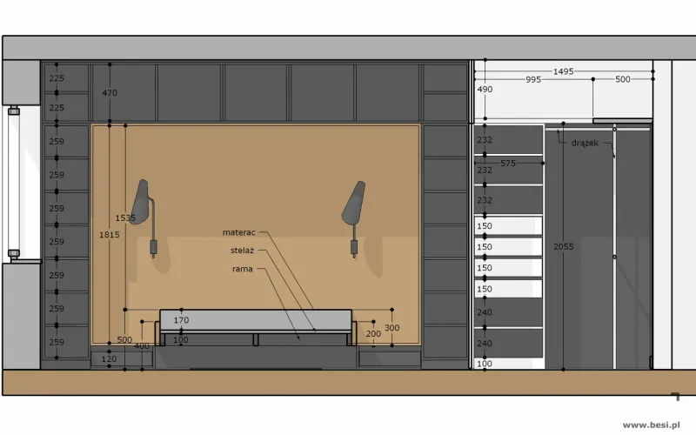
Task: Click the left wall lamp shade
Action: [x=141, y=202]
